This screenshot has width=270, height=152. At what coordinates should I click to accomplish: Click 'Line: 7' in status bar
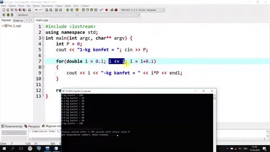tap(7, 144)
